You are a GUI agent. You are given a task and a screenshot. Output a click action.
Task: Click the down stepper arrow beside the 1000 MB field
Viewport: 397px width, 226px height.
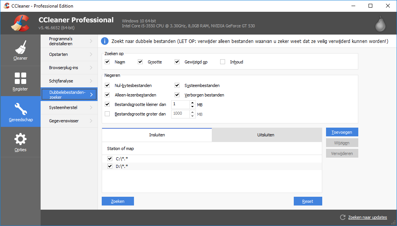(x=192, y=116)
